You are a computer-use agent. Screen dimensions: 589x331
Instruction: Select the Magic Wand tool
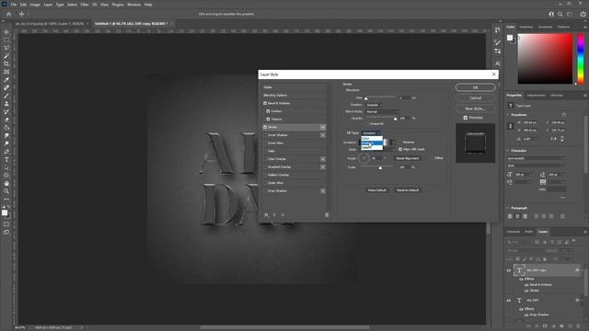(x=6, y=56)
